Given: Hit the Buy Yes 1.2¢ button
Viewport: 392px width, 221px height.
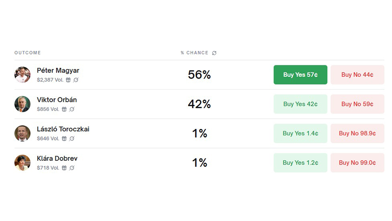Looking at the screenshot, I should 300,162.
